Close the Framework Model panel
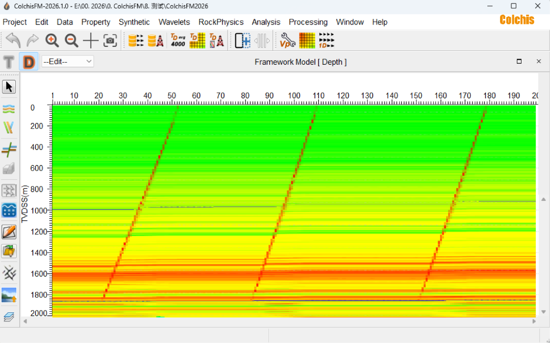This screenshot has width=550, height=343. (x=539, y=62)
